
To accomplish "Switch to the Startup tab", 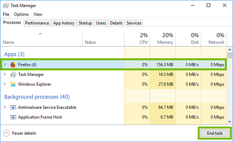I will [85, 23].
